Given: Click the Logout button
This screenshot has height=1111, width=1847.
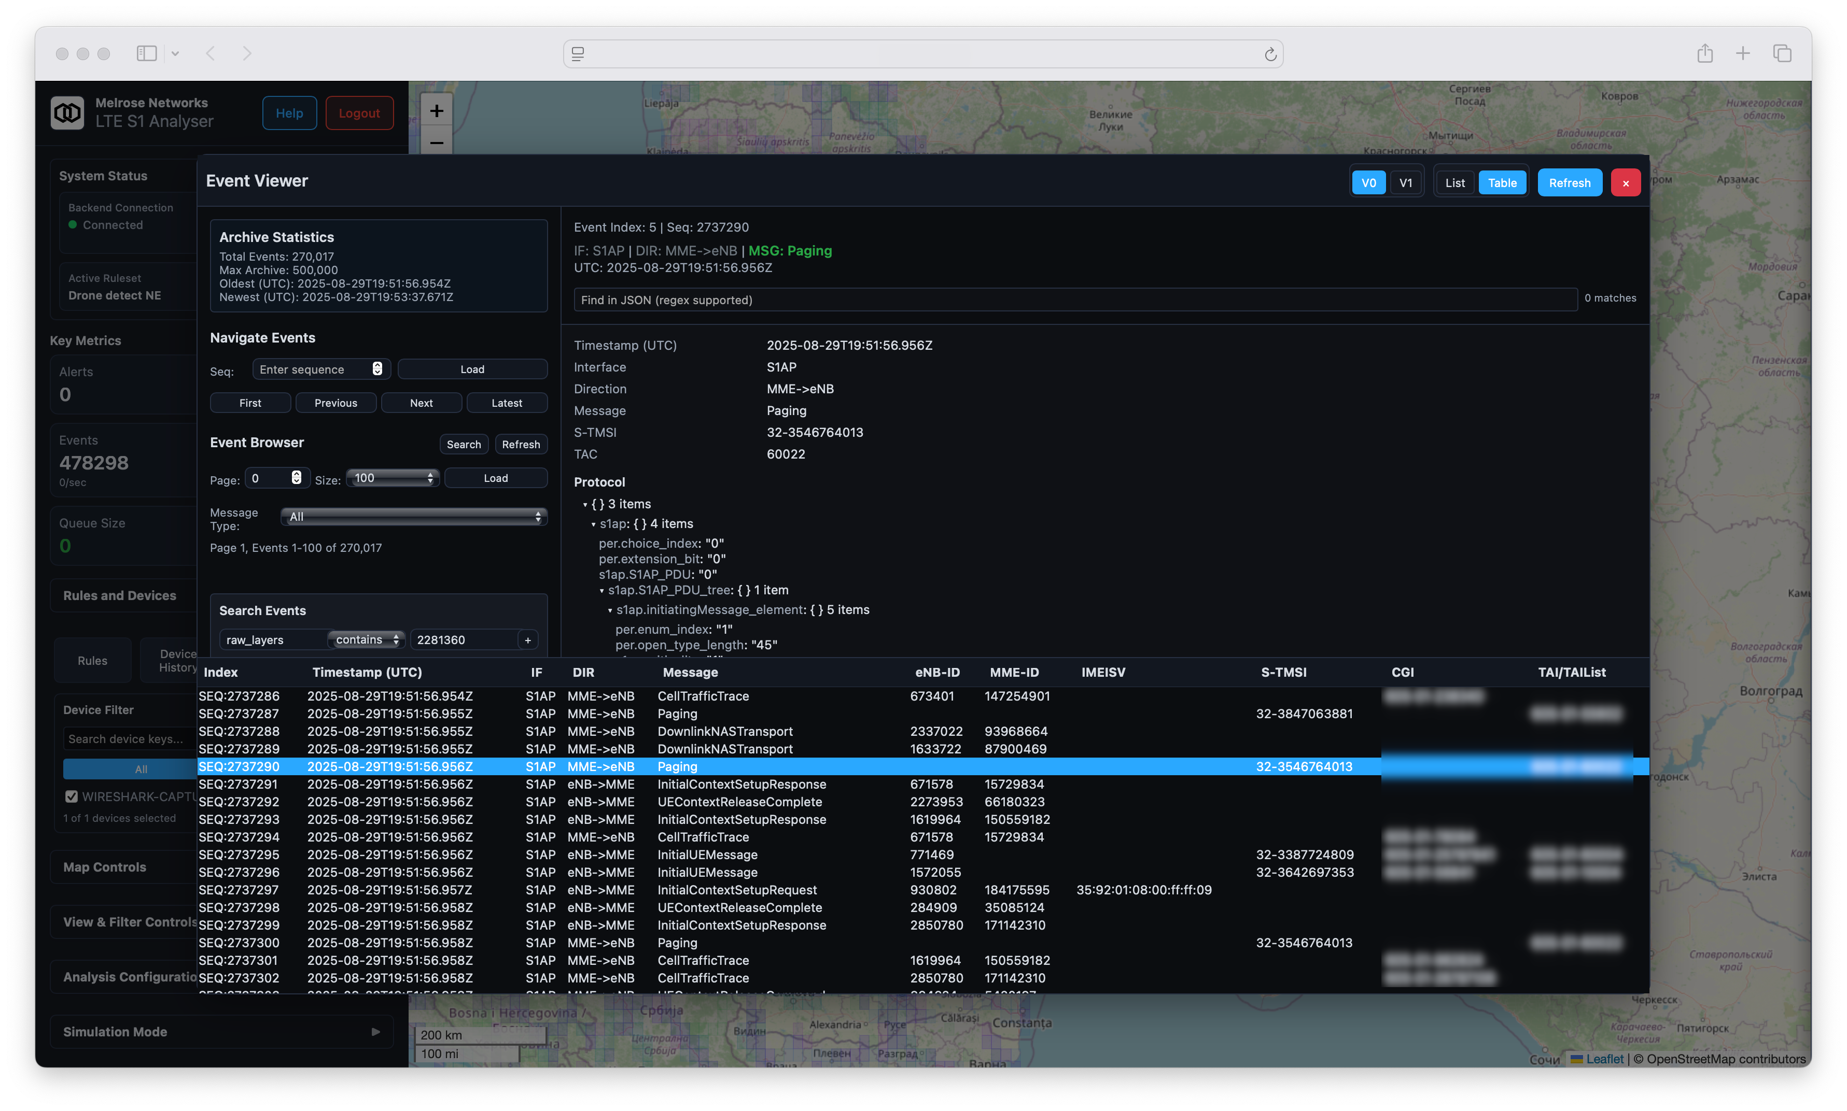Looking at the screenshot, I should pos(359,113).
